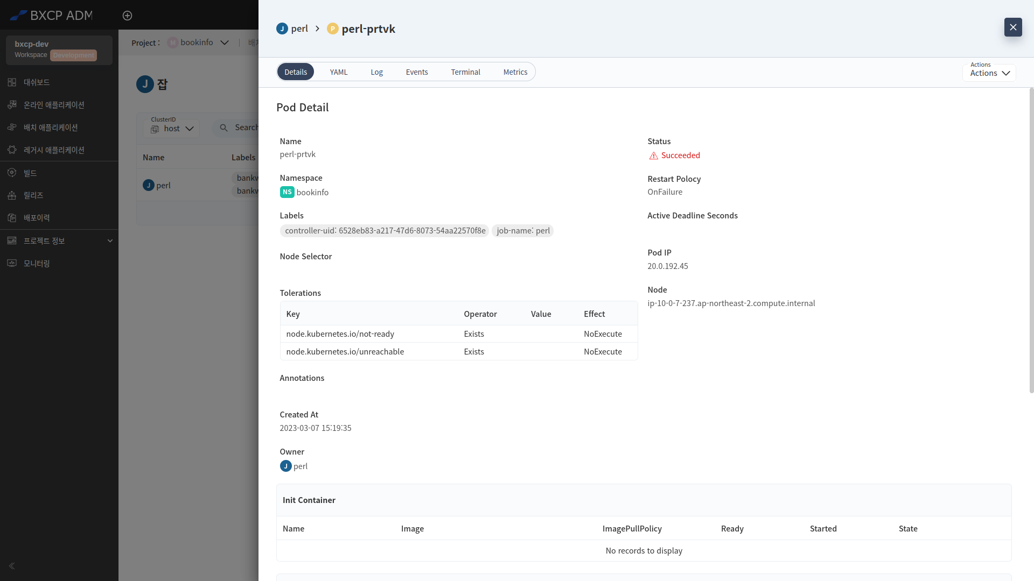Viewport: 1034px width, 581px height.
Task: Click the M project icon before bookinfo
Action: point(173,42)
